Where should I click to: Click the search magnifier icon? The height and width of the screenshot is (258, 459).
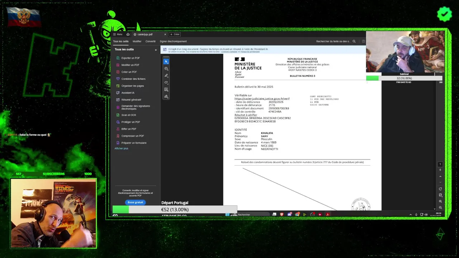click(354, 41)
